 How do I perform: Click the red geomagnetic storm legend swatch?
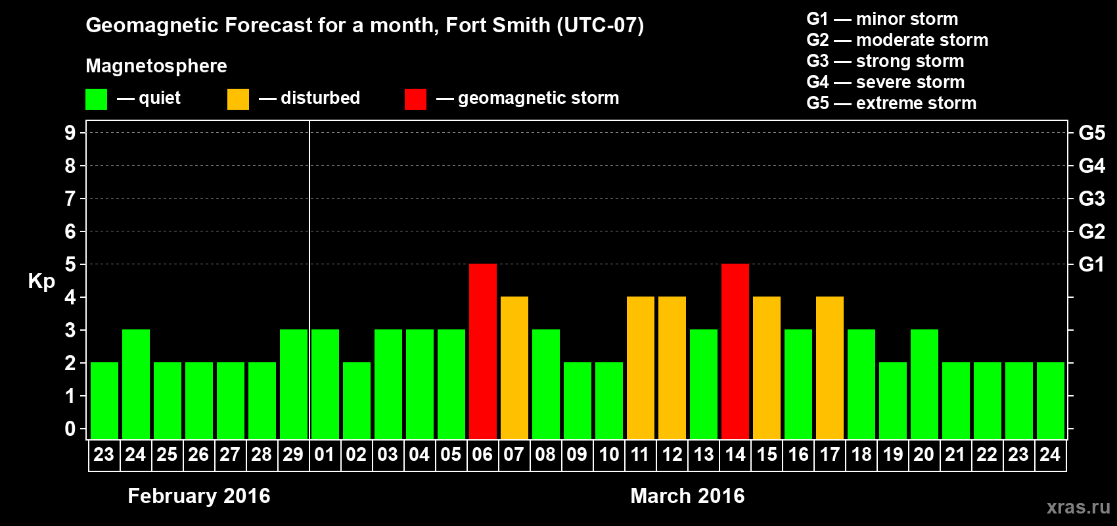tap(415, 99)
